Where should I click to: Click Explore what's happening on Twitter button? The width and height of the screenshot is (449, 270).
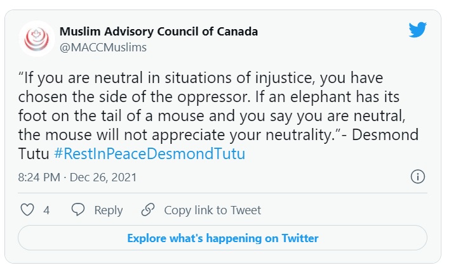coord(222,238)
